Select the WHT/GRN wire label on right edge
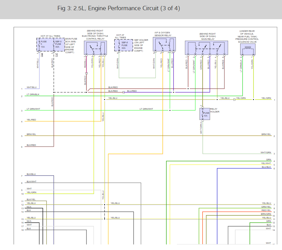Screen dimensions: 282x250 coord(266,152)
